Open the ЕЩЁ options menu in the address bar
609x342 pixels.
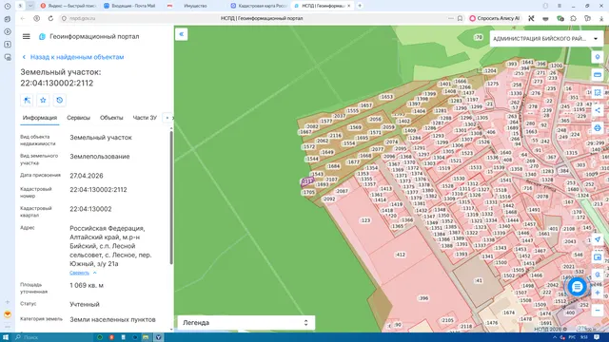point(450,18)
